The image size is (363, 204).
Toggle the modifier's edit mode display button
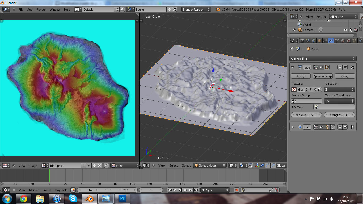tap(327, 67)
